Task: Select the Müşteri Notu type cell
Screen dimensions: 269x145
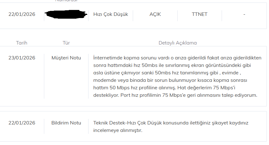Action: tap(66, 58)
